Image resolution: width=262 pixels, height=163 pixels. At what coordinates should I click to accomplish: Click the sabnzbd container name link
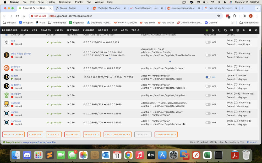pos(16,103)
